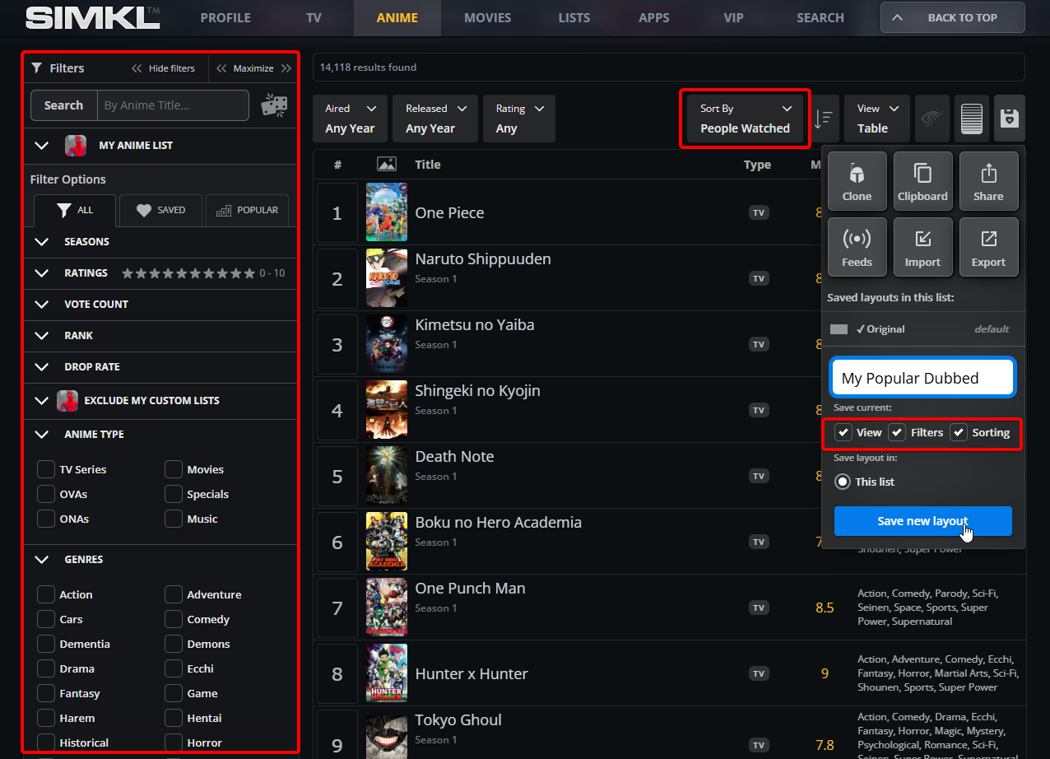Viewport: 1050px width, 759px height.
Task: Open the Aired year dropdown
Action: (351, 119)
